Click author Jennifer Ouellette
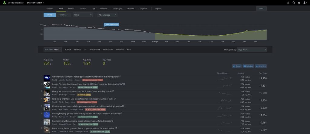The height and width of the screenshot is (134, 310). 66,80
